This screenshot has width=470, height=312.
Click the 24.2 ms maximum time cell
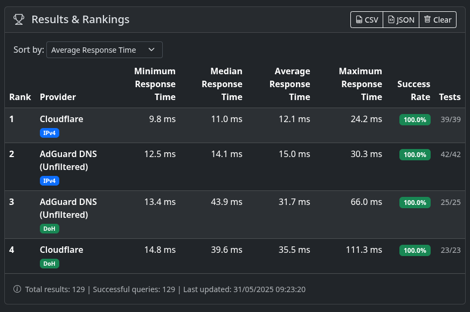click(367, 119)
